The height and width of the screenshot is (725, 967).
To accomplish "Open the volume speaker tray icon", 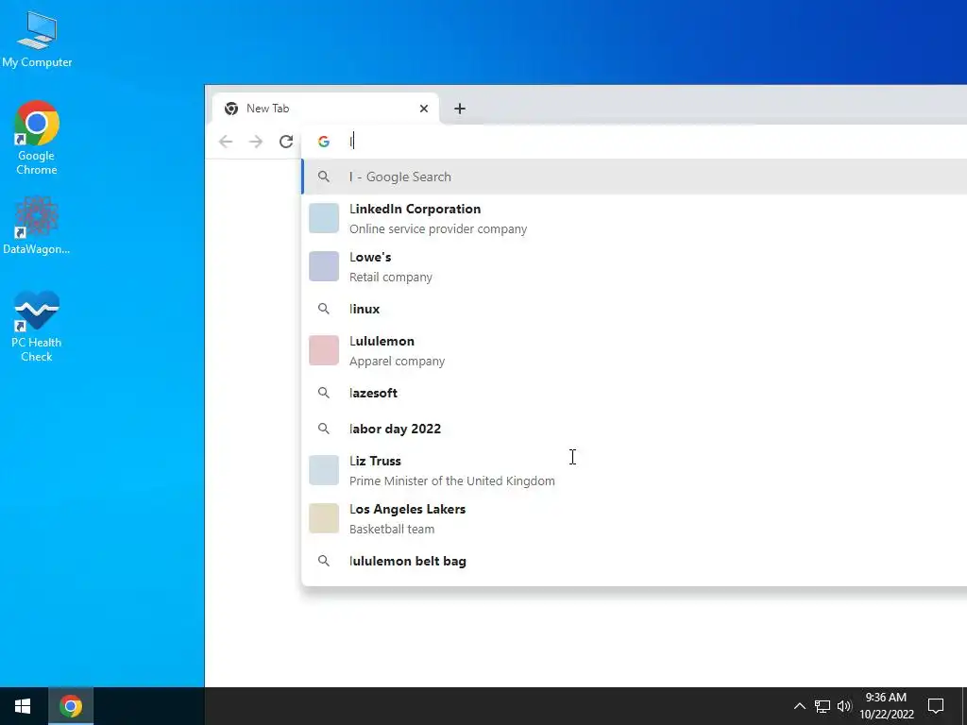I will pyautogui.click(x=844, y=706).
